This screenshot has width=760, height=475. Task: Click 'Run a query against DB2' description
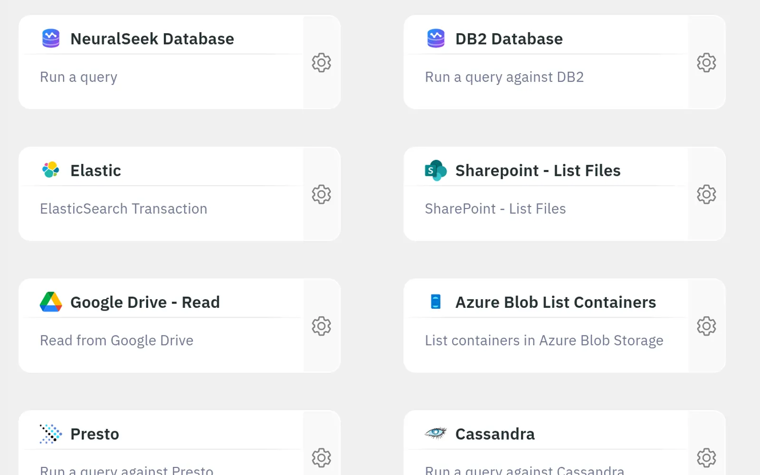[x=504, y=77]
